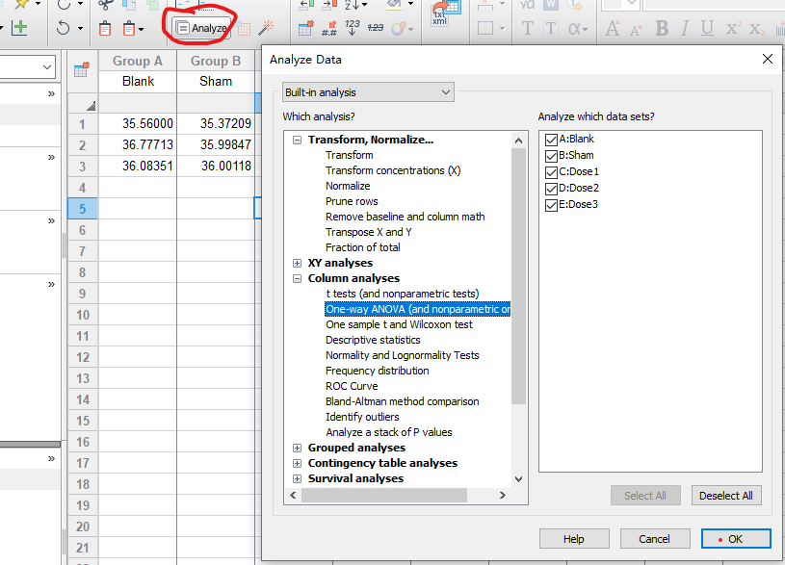Collapse the Transform, Normalize... group

pyautogui.click(x=298, y=141)
